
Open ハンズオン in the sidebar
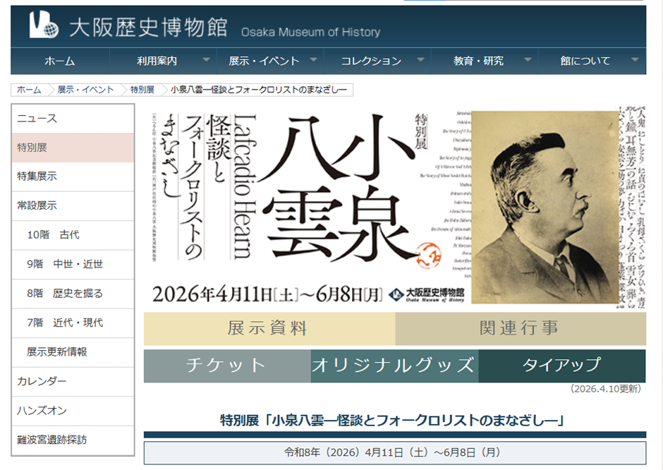point(73,410)
